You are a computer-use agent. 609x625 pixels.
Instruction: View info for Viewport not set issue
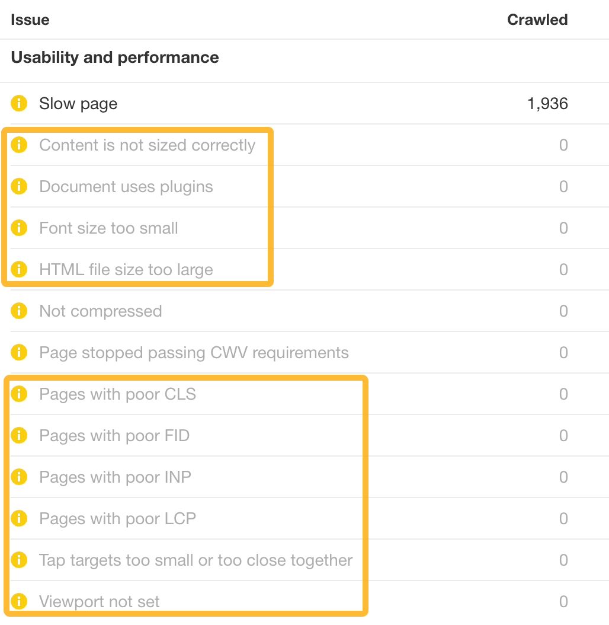point(18,602)
